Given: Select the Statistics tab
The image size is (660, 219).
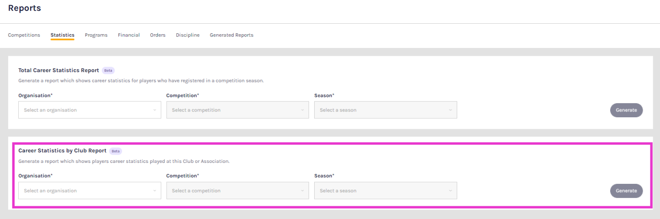Looking at the screenshot, I should [x=62, y=35].
